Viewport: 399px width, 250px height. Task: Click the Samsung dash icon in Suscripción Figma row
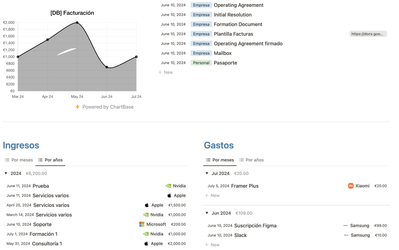[x=345, y=225]
